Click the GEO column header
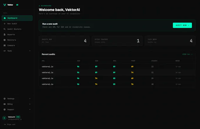Screen dimensions: 200x129 [x=115, y=61]
